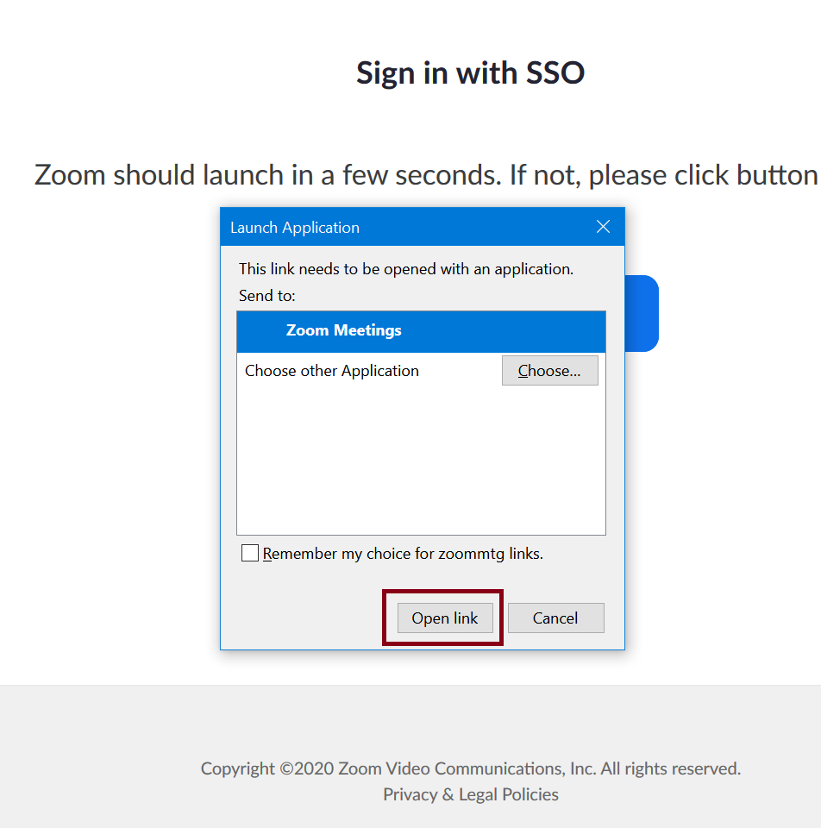821x828 pixels.
Task: Click the Zoom should launch message text
Action: pos(427,175)
